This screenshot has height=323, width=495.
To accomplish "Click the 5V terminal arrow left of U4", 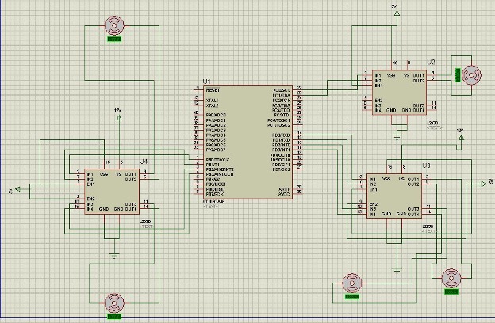I will point(18,189).
